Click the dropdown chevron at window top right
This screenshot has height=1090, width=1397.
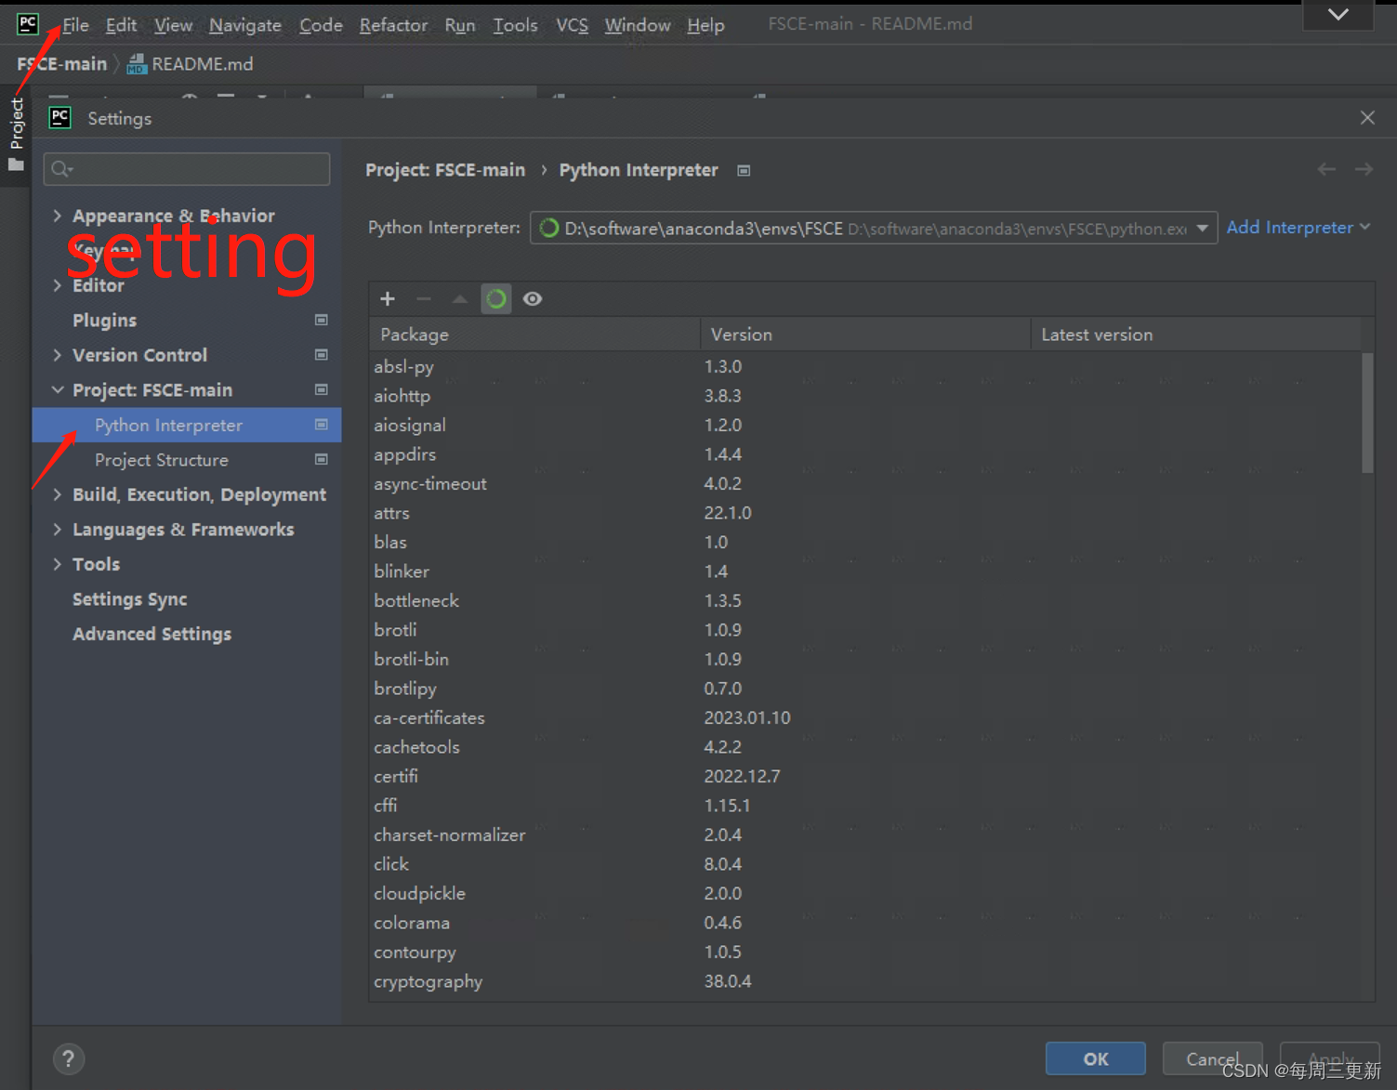1338,15
